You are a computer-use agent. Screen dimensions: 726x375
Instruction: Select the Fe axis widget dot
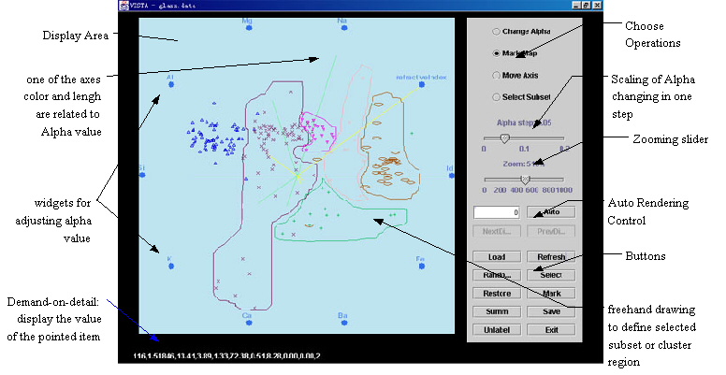point(420,267)
